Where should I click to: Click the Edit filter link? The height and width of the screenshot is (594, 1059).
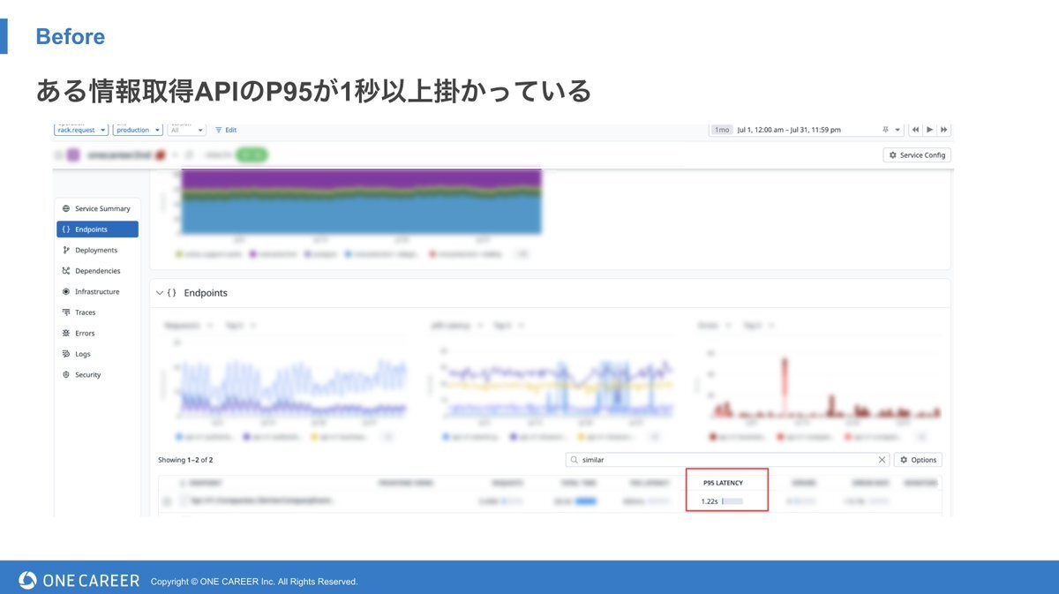pyautogui.click(x=226, y=130)
